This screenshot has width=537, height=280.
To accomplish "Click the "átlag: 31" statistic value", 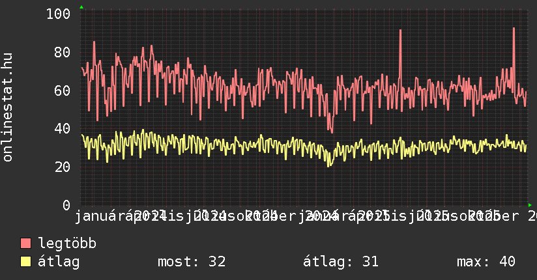I will pyautogui.click(x=341, y=262).
